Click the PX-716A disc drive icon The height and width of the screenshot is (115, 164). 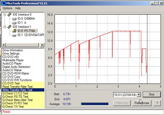coord(14,31)
